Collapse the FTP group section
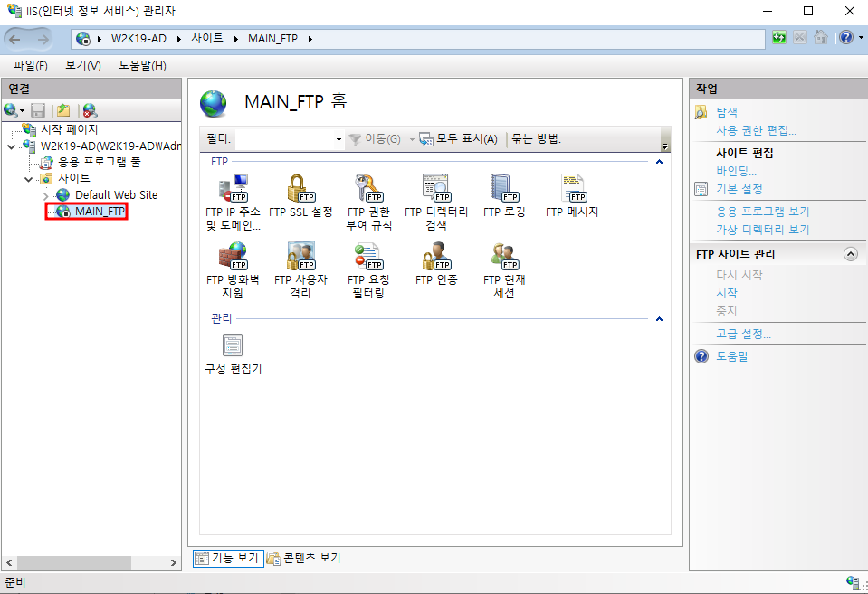This screenshot has width=868, height=594. [659, 162]
